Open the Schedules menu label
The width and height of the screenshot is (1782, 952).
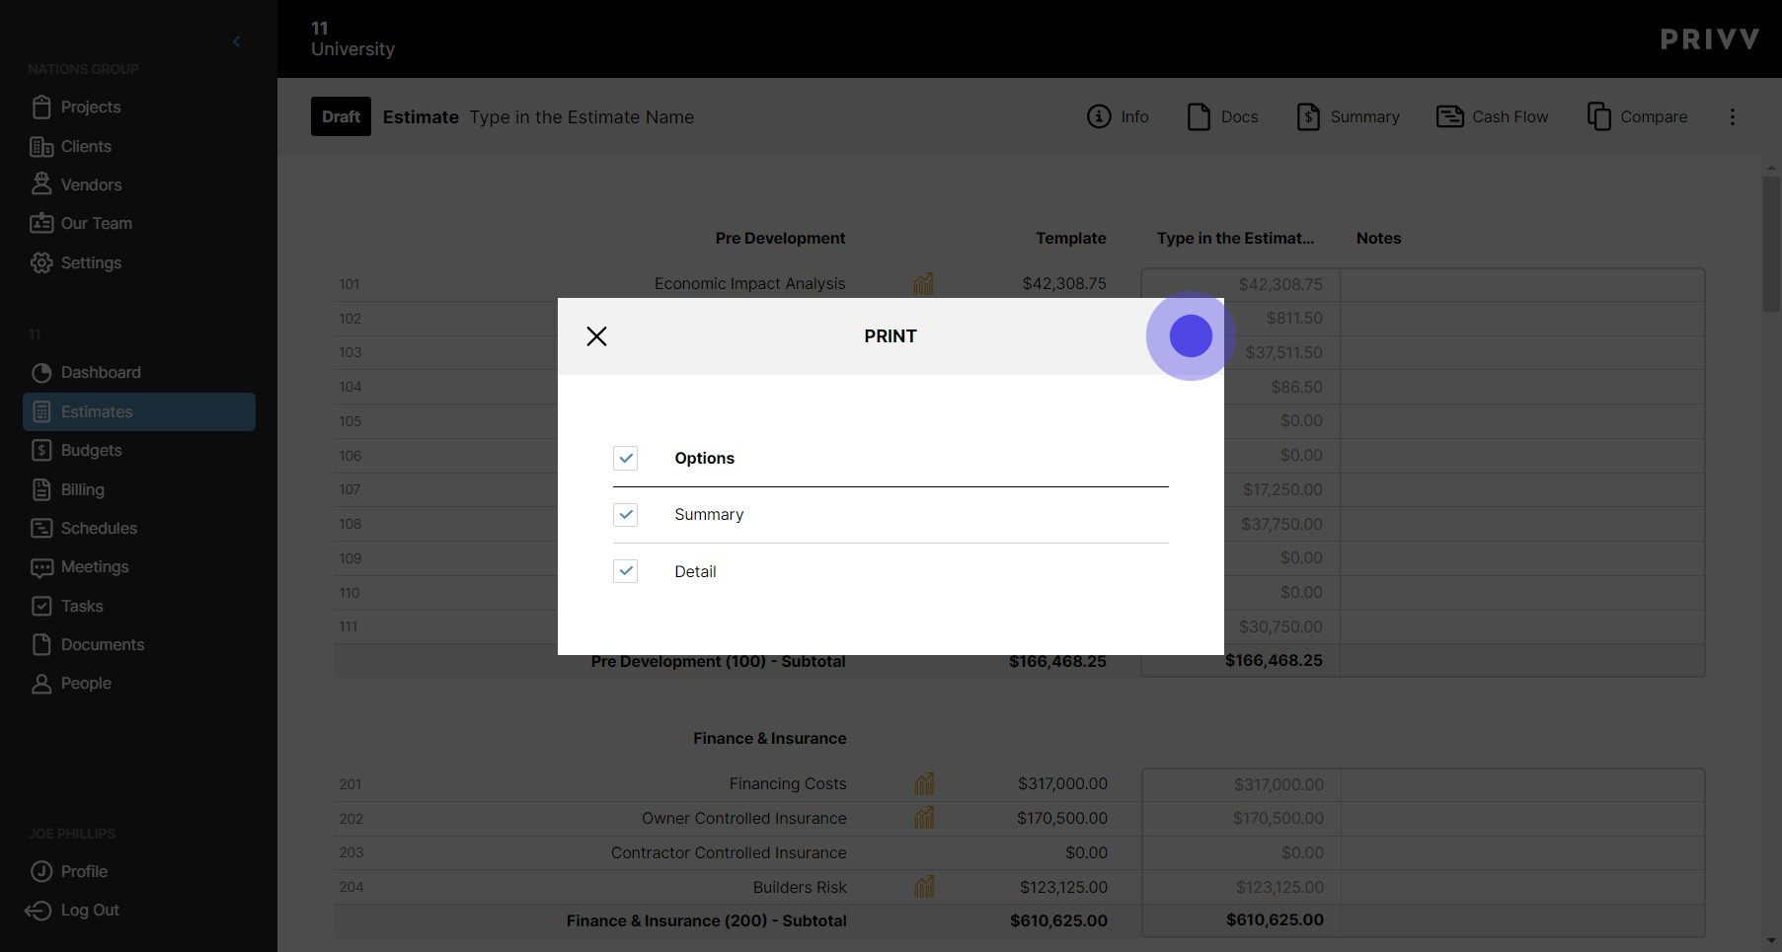pos(99,528)
